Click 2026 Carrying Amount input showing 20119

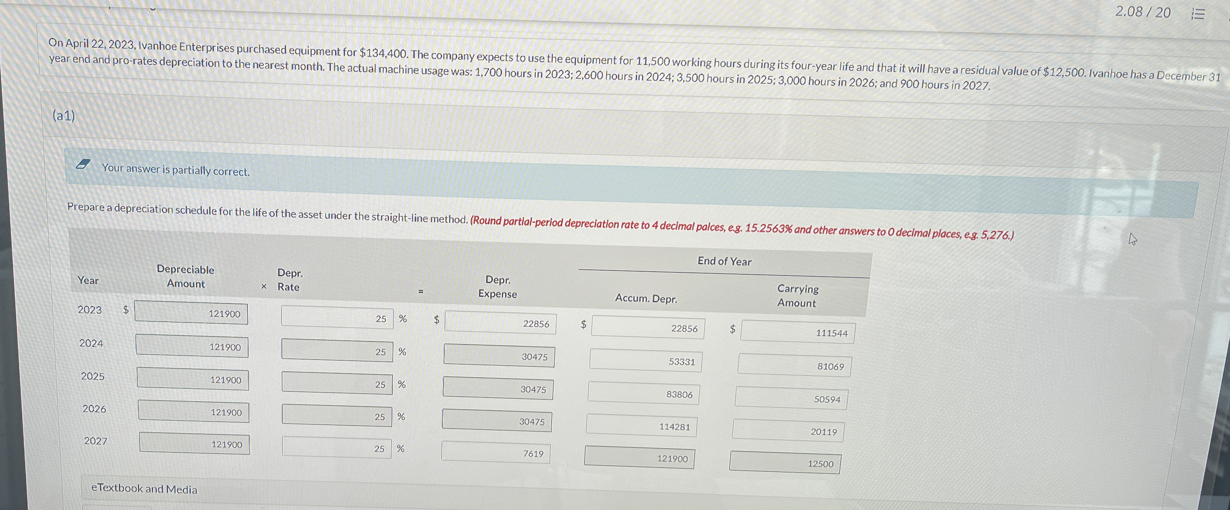pos(788,431)
